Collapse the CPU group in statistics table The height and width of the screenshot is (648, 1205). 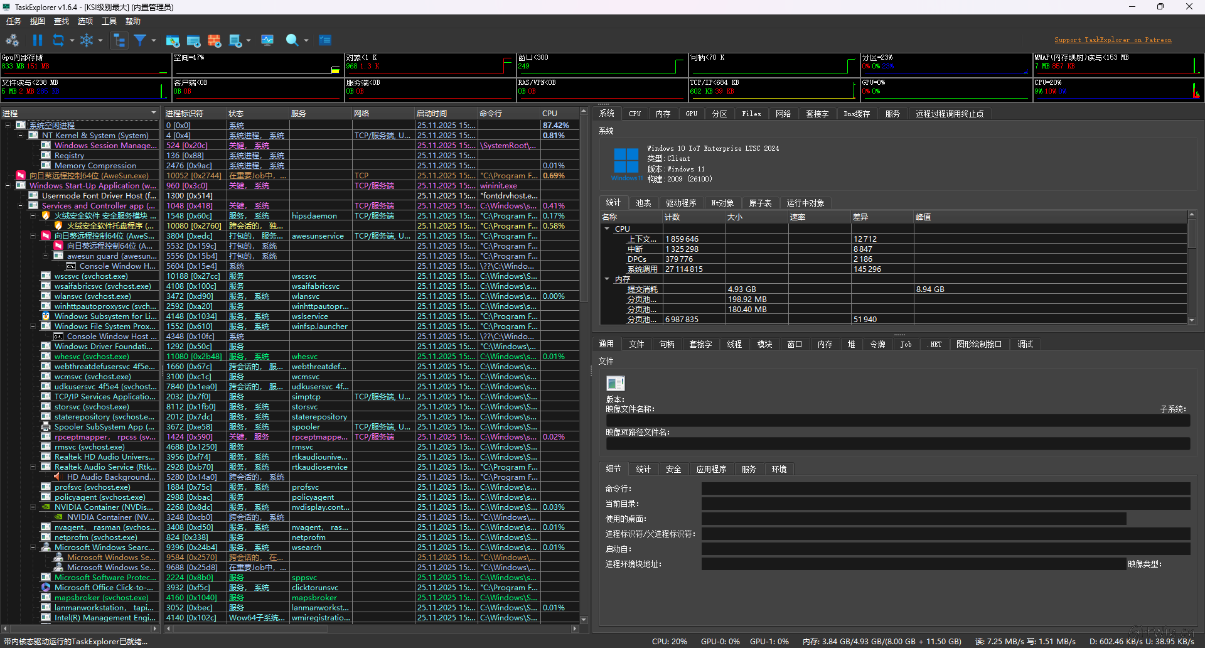[607, 229]
